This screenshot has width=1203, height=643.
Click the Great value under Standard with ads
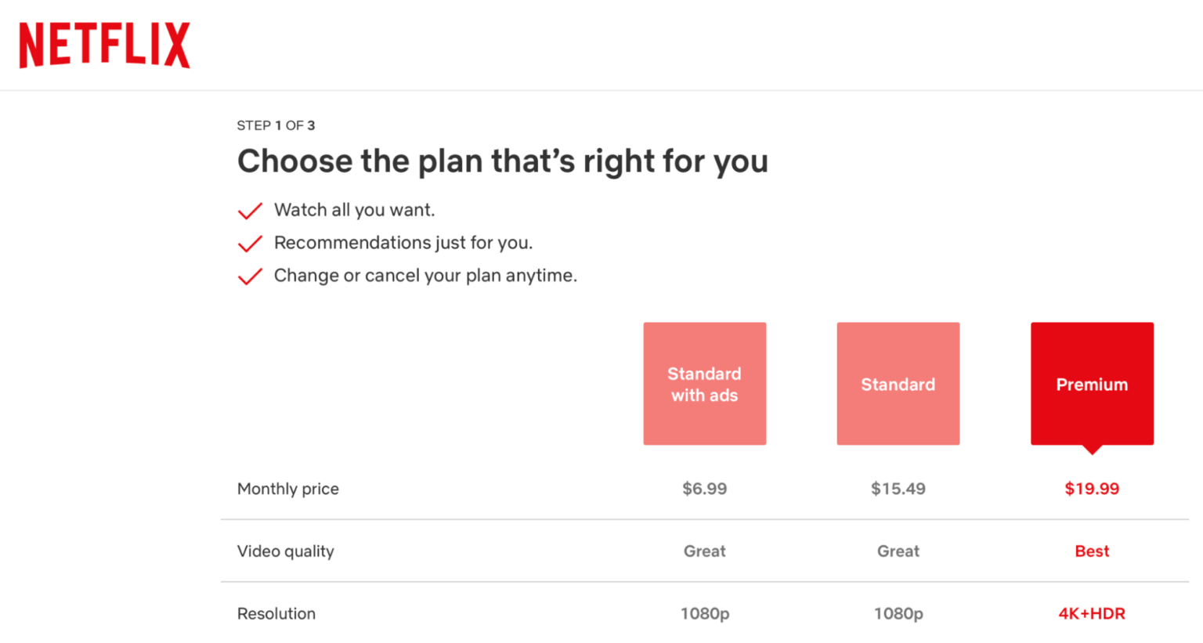point(704,551)
